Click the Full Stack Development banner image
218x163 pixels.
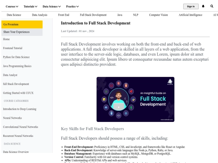[135, 99]
